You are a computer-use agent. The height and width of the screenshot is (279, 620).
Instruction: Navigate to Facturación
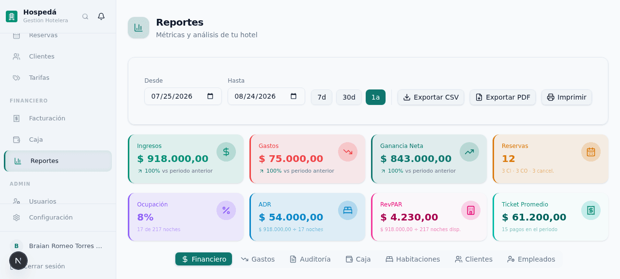tap(58, 118)
